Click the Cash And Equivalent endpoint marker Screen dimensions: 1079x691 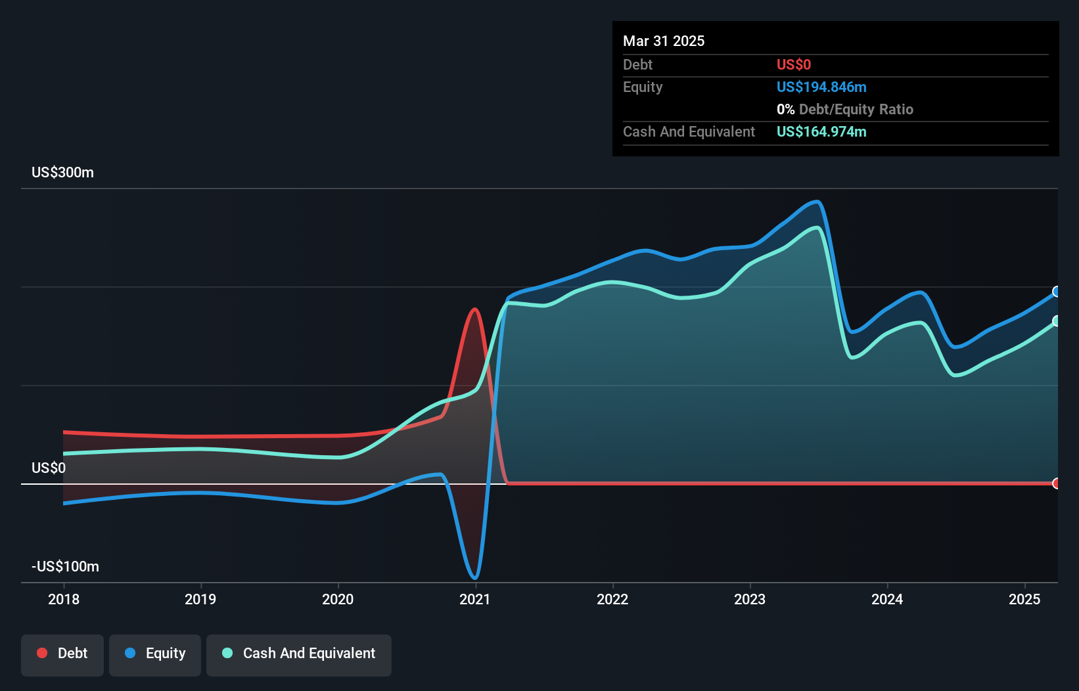click(x=1057, y=321)
